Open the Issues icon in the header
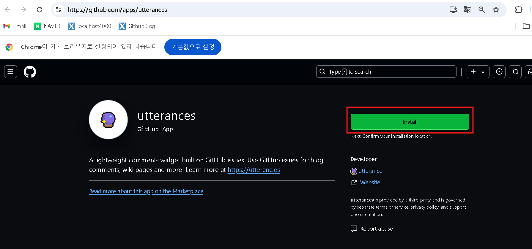The height and width of the screenshot is (249, 532). pos(499,72)
